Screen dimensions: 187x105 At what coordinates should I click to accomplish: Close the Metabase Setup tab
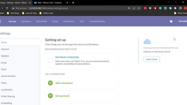(x=30, y=3)
